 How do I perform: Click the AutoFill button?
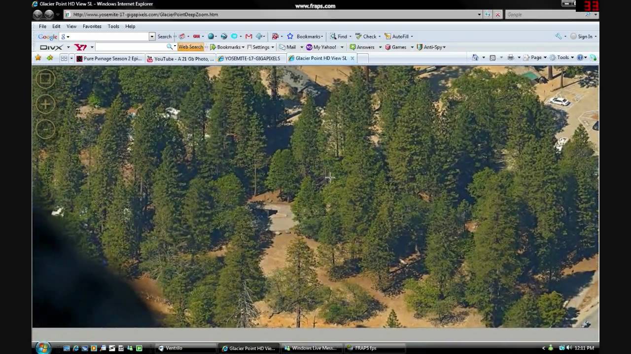397,36
